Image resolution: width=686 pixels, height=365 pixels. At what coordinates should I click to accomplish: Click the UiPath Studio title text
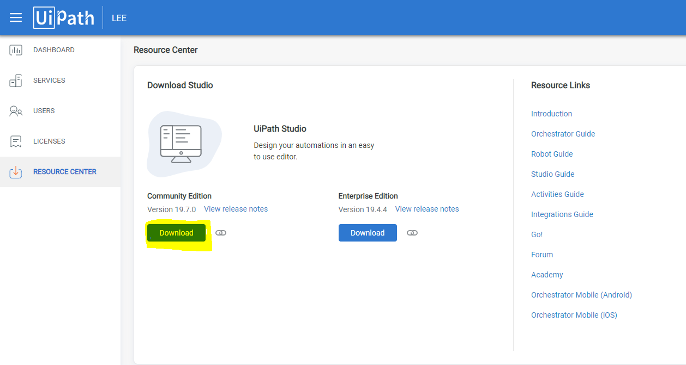280,129
